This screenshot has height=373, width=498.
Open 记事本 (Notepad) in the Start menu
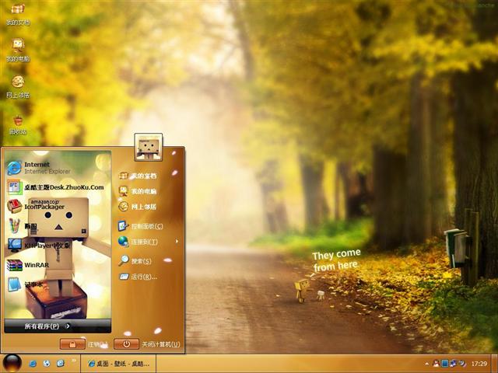click(x=31, y=284)
